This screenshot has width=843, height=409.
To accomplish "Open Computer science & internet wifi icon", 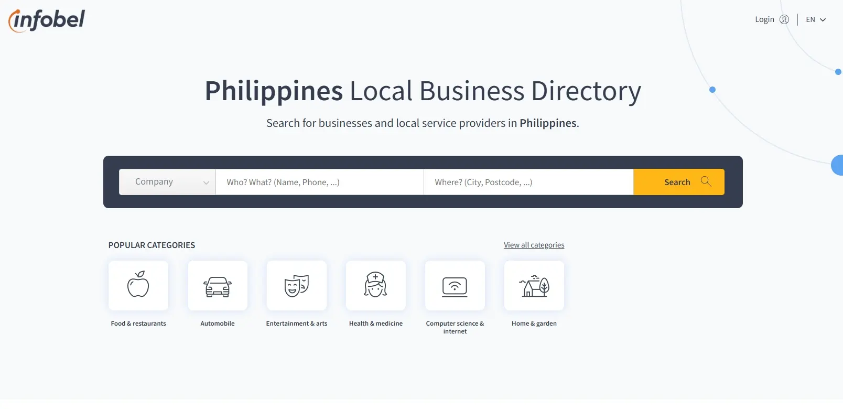I will [455, 285].
